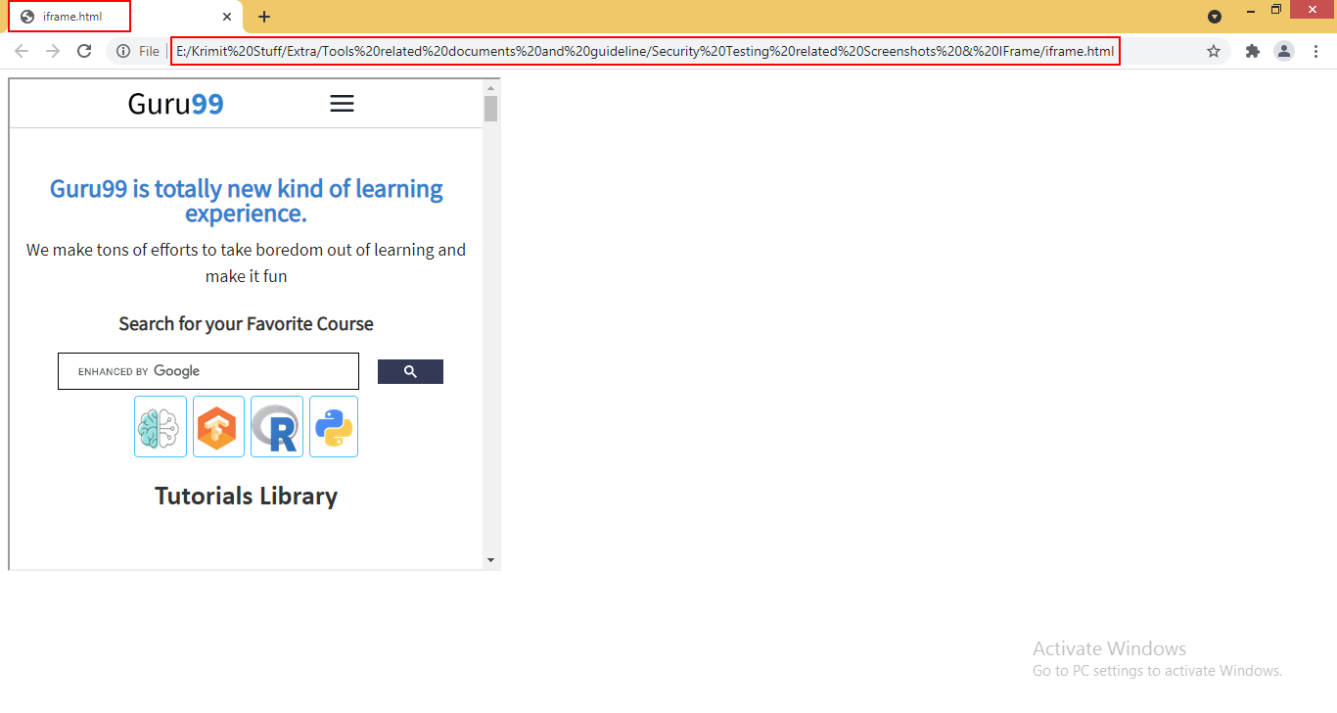
Task: Click the AI brain course icon
Action: 161,427
